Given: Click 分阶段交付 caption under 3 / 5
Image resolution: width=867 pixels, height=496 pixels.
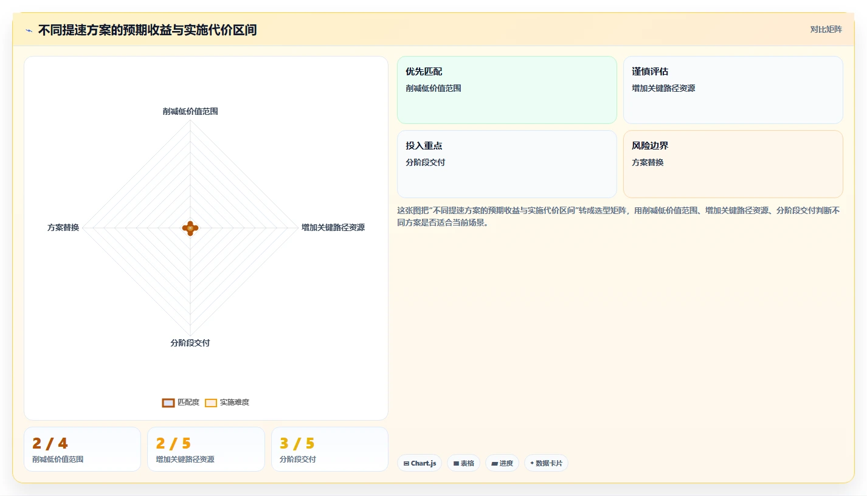Looking at the screenshot, I should pos(298,460).
